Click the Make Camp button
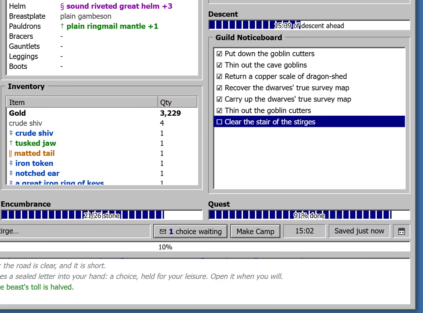 pos(255,231)
